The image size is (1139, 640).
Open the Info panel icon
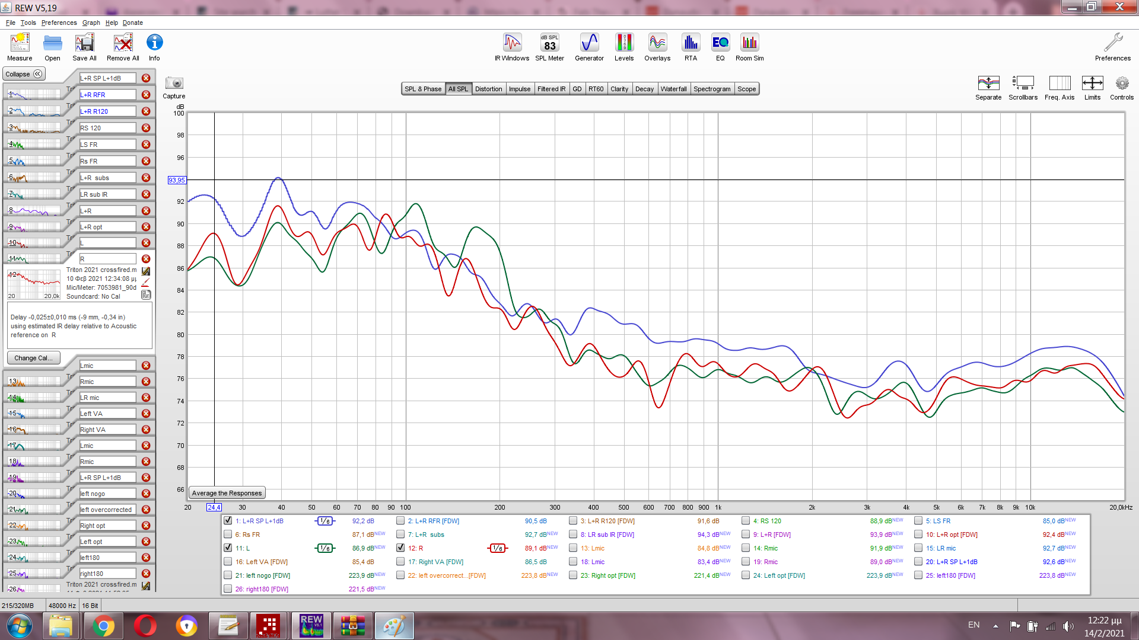pos(154,47)
